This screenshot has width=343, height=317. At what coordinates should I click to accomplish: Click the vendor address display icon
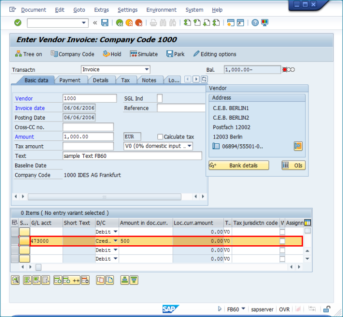298,146
